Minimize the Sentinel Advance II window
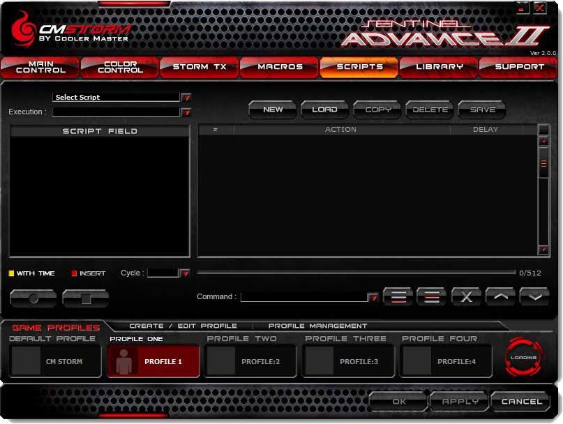 coord(522,8)
